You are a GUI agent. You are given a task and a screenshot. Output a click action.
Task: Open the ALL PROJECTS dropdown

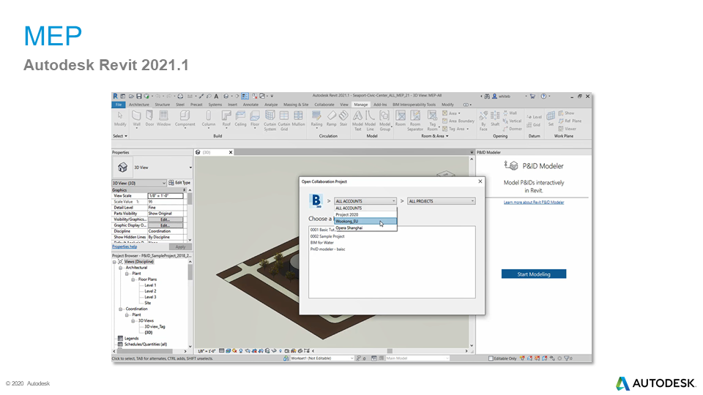441,201
